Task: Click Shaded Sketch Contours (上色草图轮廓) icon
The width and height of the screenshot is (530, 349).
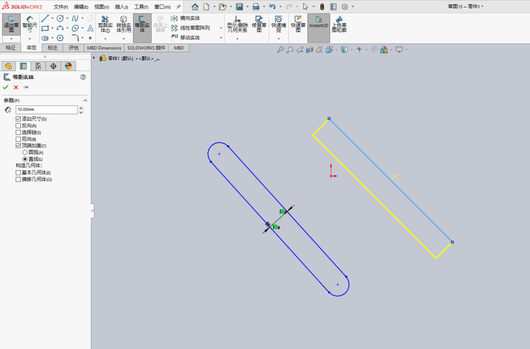Action: pos(339,24)
